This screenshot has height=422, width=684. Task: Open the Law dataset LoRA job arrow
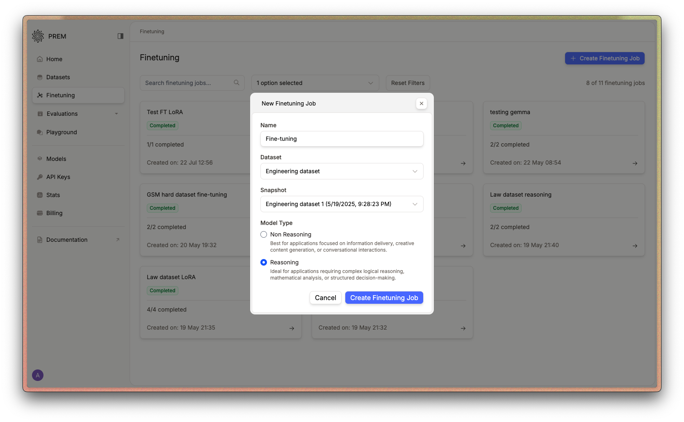point(292,328)
